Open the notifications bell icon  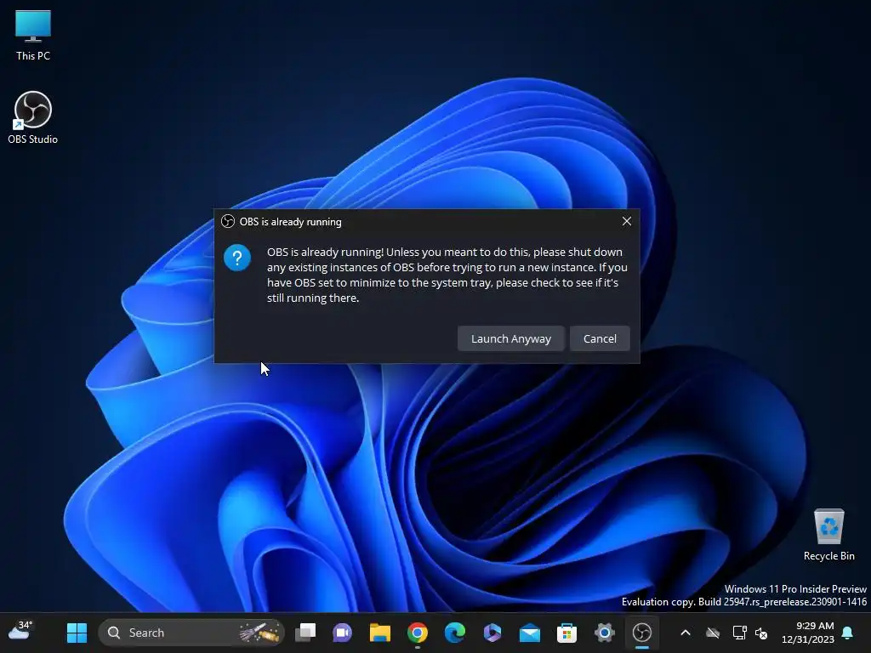(847, 633)
